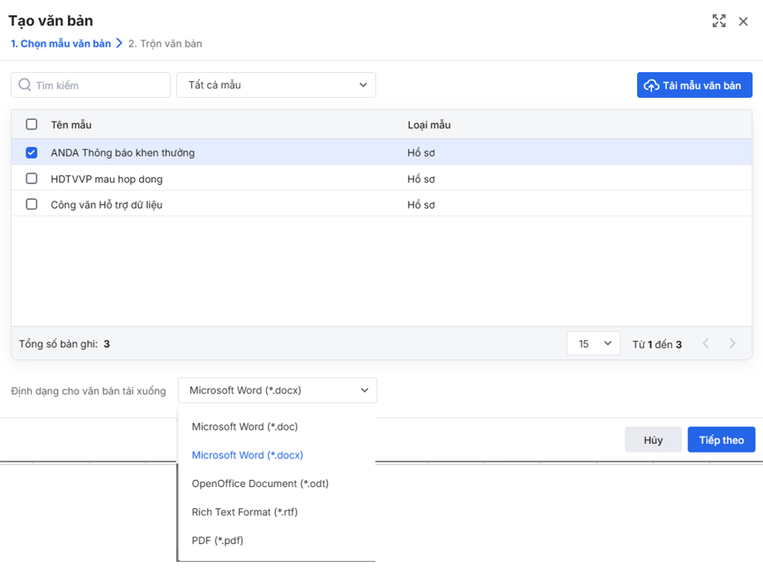Check the Công văn Hỗ trợ dữ liệu checkbox
Viewport: 763px width, 575px height.
pos(32,204)
